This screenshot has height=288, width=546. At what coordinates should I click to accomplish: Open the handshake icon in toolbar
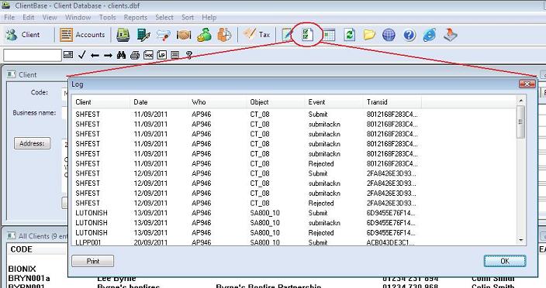point(184,35)
